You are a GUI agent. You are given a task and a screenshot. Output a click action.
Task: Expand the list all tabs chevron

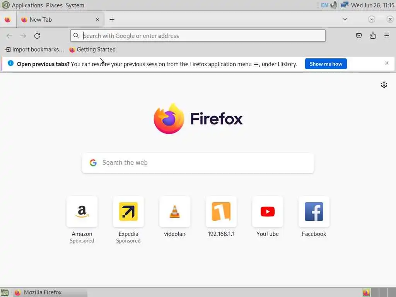click(x=345, y=19)
